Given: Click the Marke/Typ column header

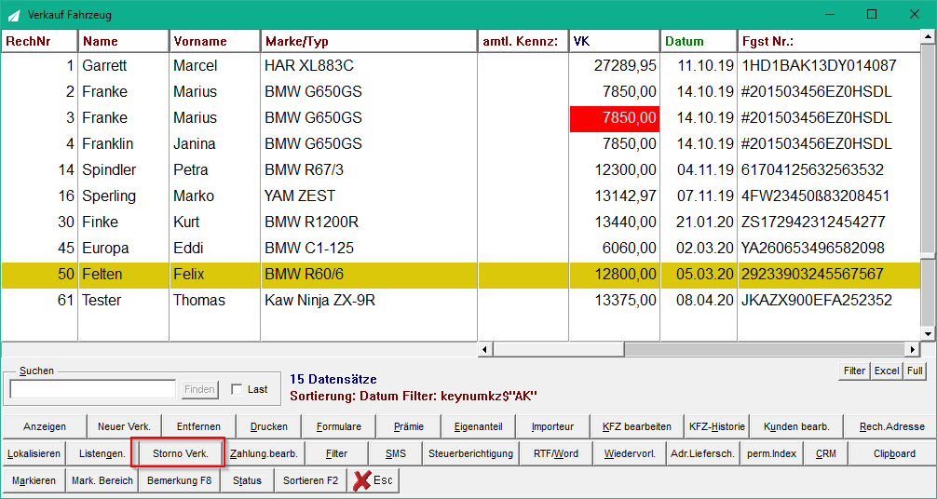Looking at the screenshot, I should point(369,41).
